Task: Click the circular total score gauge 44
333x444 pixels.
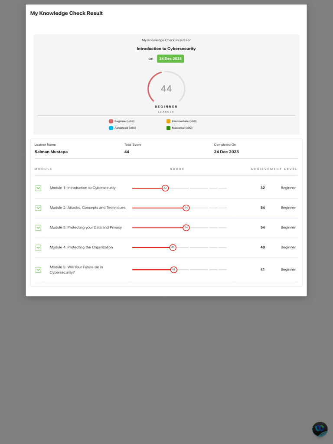Action: [x=166, y=88]
